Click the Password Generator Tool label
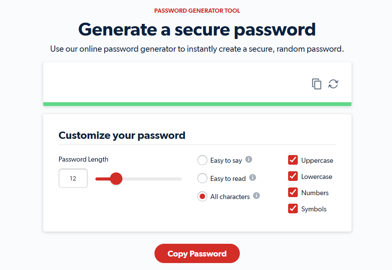The width and height of the screenshot is (392, 270). click(197, 11)
